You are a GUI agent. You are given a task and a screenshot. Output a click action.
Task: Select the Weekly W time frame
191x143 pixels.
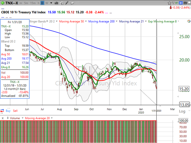pyautogui.click(x=47, y=3)
